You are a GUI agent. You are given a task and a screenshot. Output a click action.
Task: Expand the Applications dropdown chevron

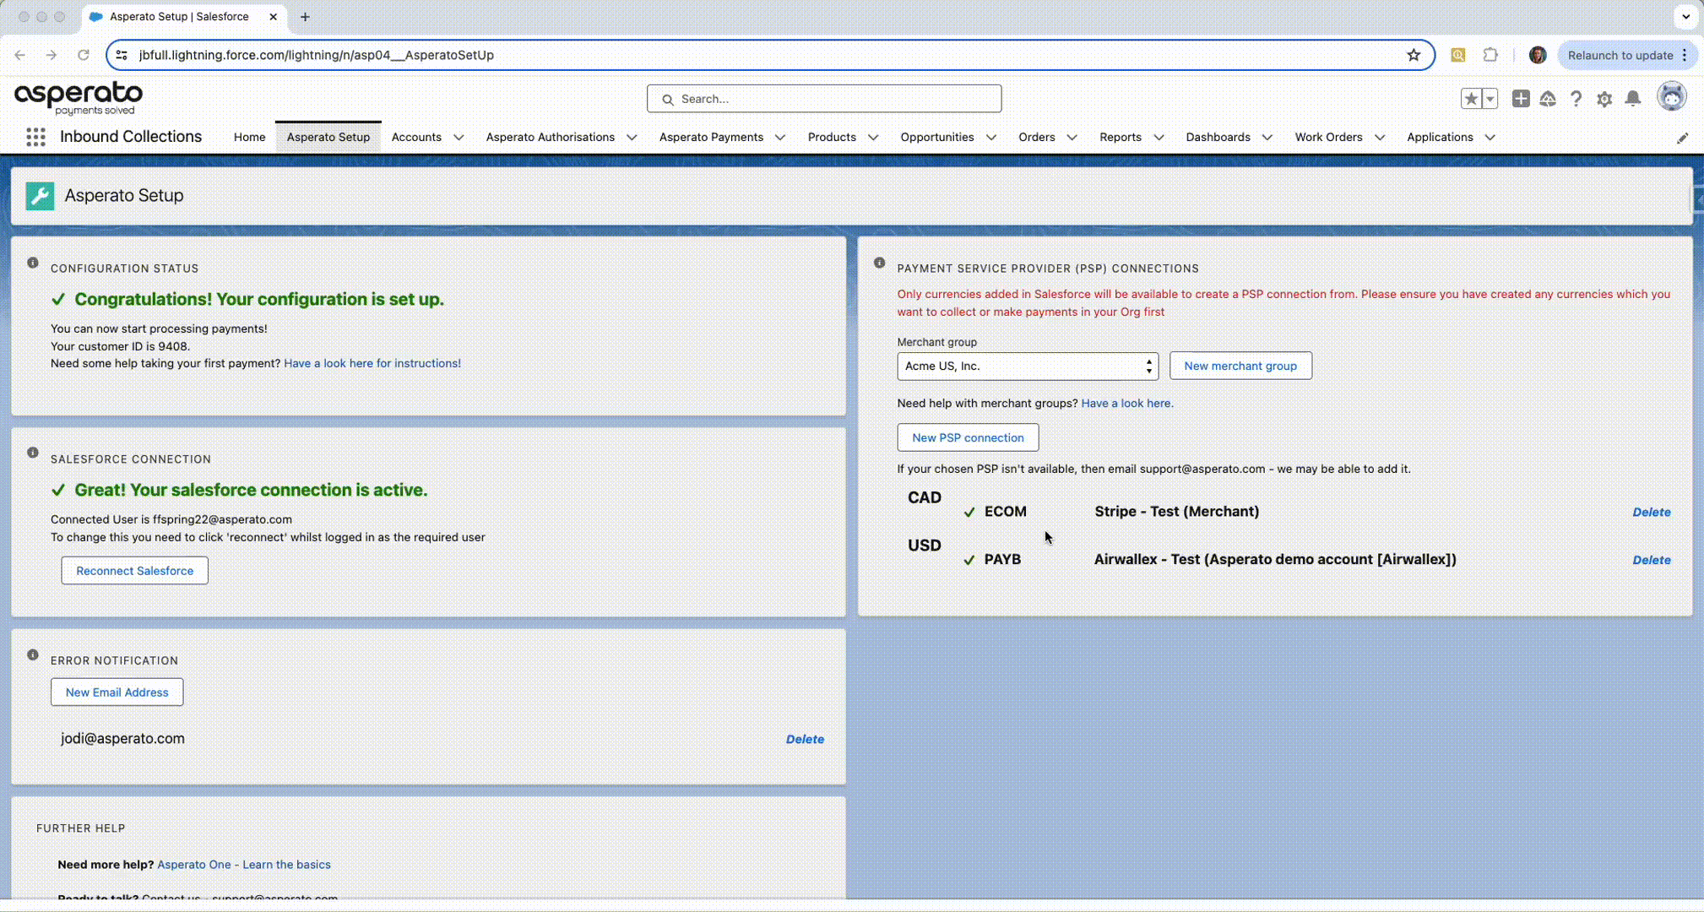[x=1490, y=138]
